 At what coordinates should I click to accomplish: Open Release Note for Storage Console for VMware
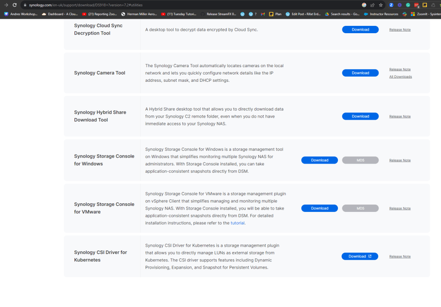400,208
